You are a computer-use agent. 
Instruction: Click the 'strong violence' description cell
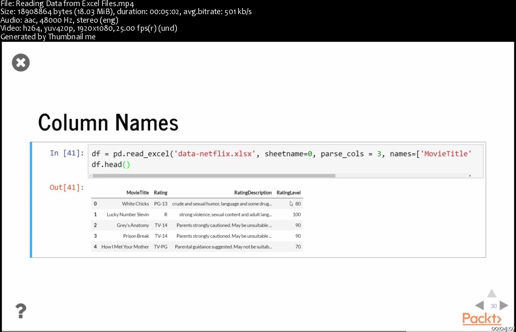225,215
